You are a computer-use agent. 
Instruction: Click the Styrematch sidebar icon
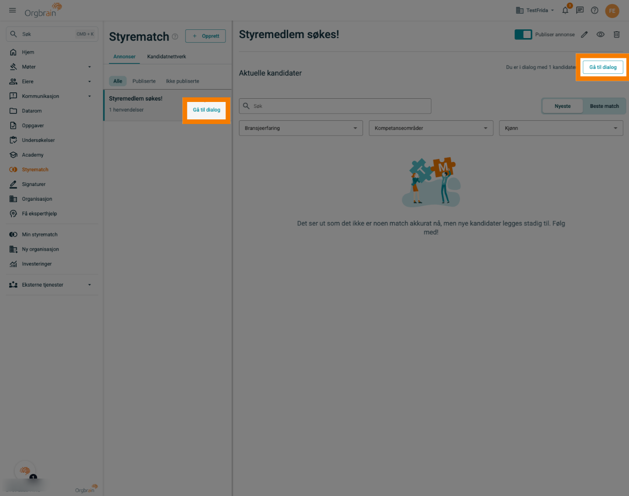tap(13, 170)
